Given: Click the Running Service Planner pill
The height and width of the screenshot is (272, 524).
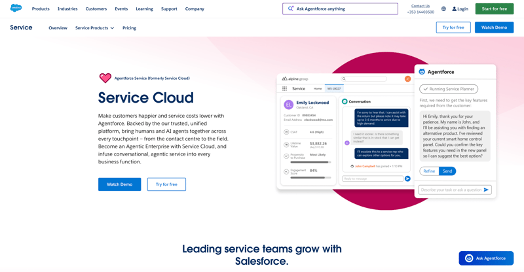Looking at the screenshot, I should click(x=449, y=89).
